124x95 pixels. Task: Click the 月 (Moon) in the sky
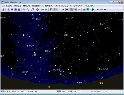point(35,53)
